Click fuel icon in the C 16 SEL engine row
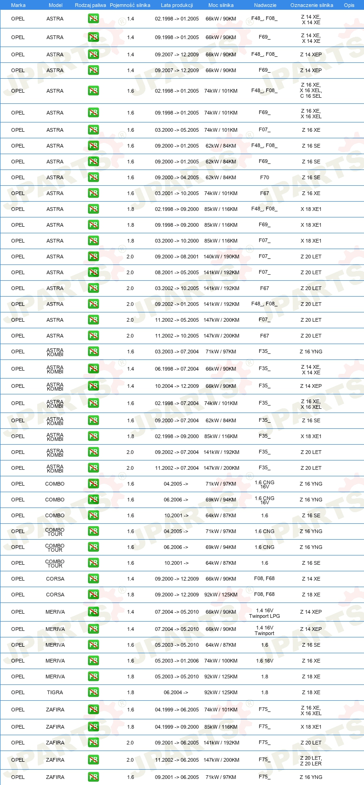Viewport: 364px width, 785px height. click(93, 91)
